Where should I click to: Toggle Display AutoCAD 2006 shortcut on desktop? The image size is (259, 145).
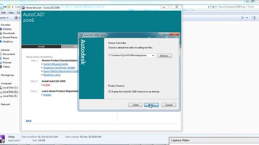click(x=110, y=91)
